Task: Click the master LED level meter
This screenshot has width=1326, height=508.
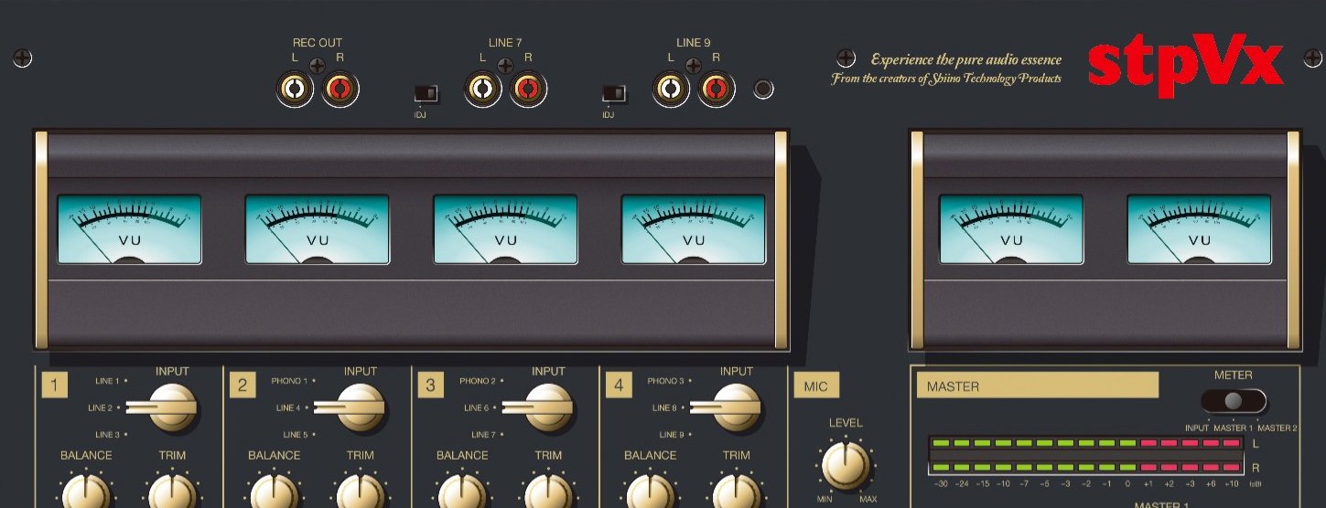Action: [x=1085, y=455]
